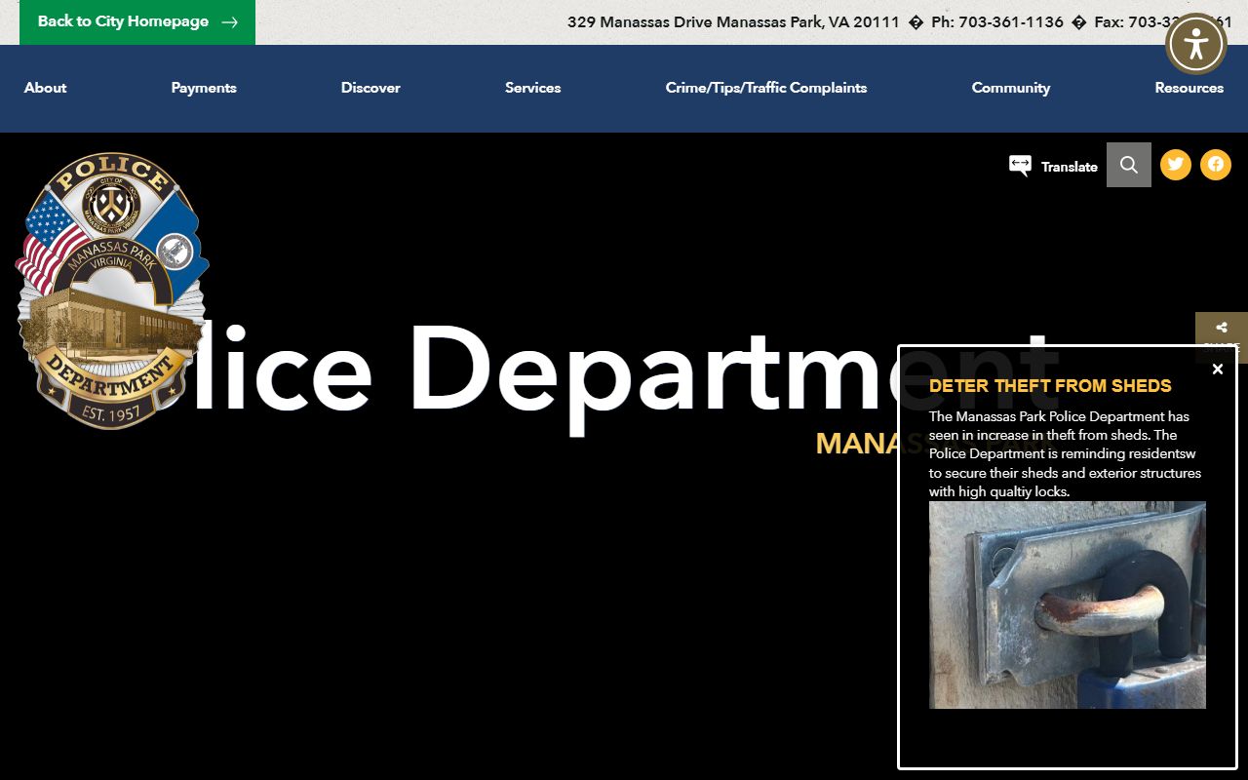Open the Community menu

pyautogui.click(x=1011, y=88)
